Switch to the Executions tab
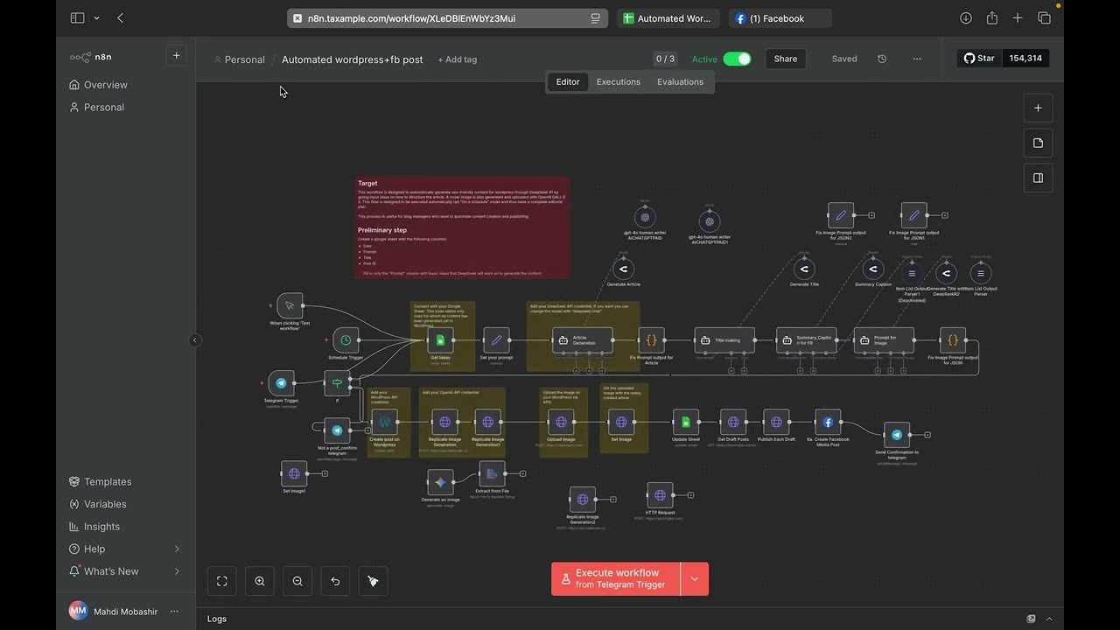 pyautogui.click(x=618, y=81)
